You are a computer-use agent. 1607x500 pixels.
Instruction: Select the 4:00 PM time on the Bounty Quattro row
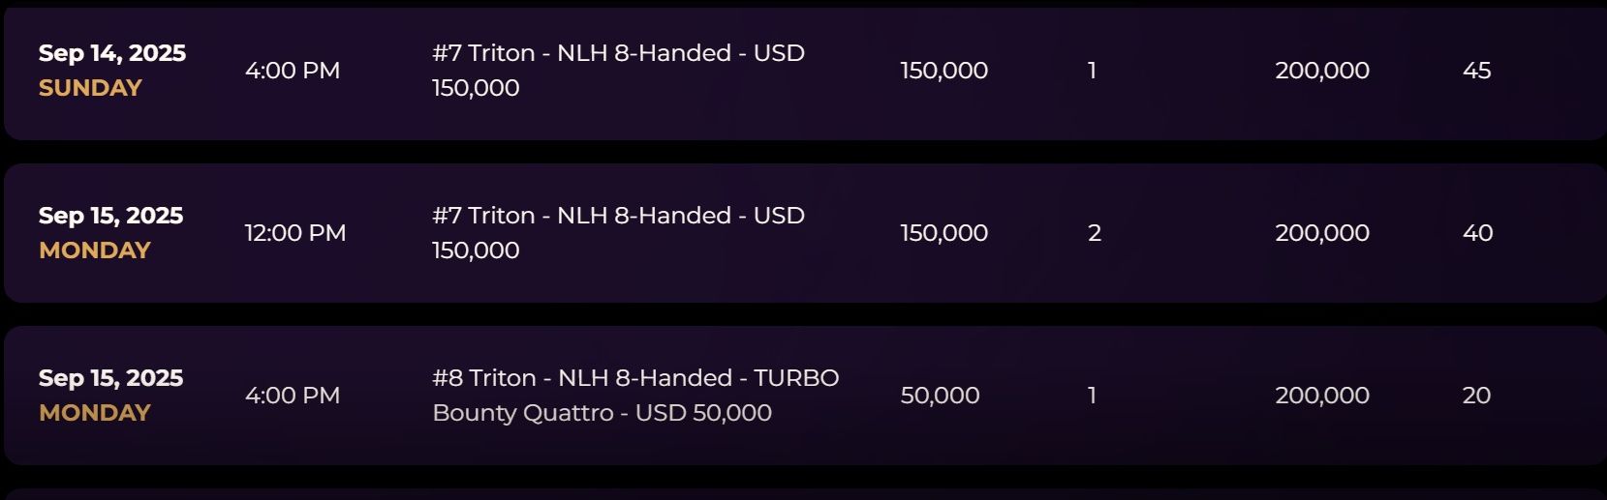click(x=293, y=396)
